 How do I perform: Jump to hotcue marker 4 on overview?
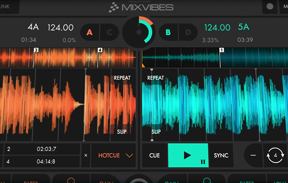[99, 49]
